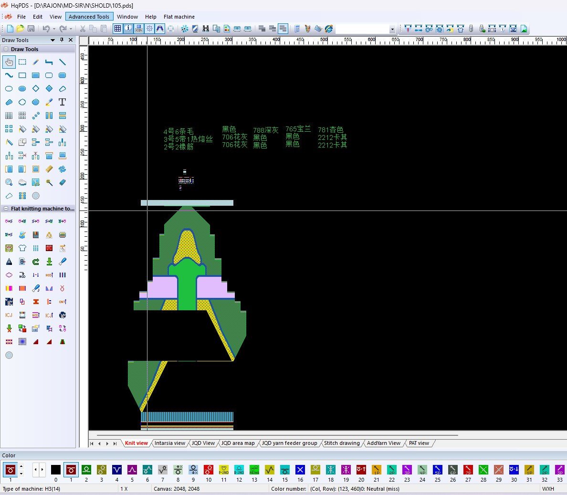Open the undo history dropdown arrow
This screenshot has height=495, width=567.
tap(54, 29)
